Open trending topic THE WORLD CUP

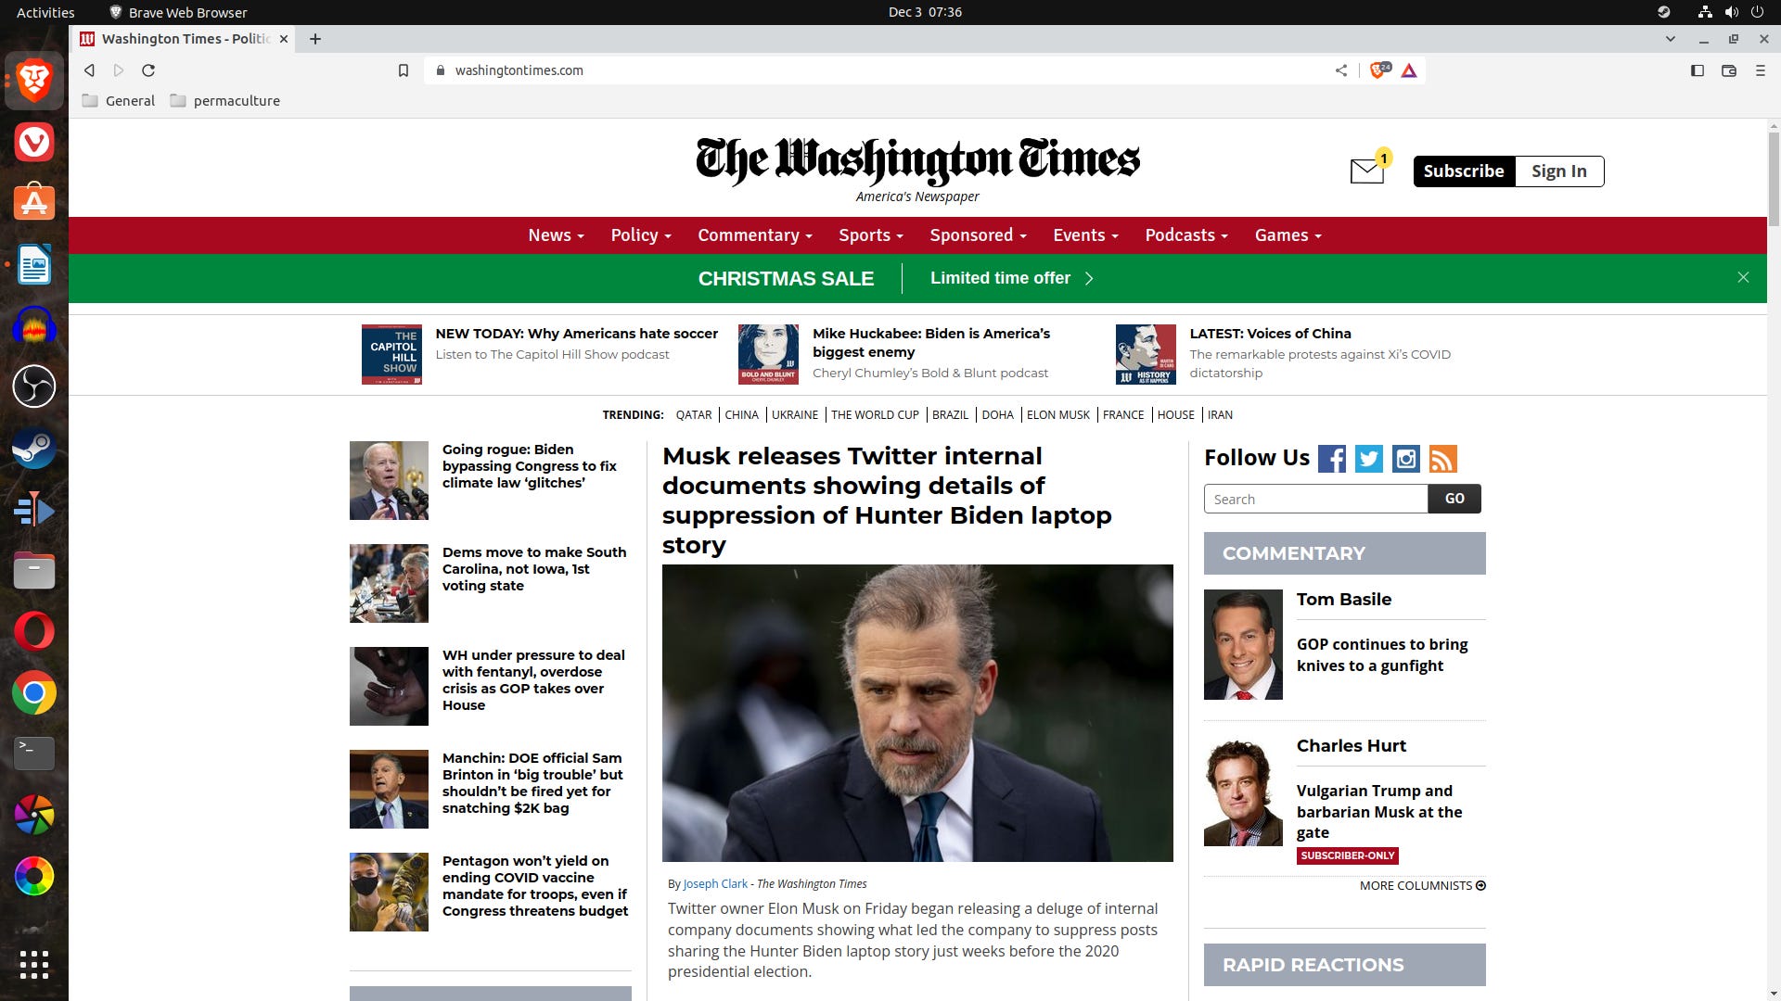(875, 415)
